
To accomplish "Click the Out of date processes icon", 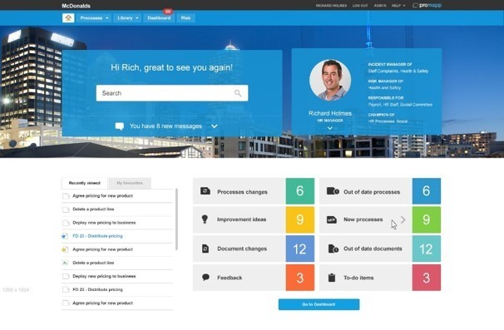I will (333, 191).
